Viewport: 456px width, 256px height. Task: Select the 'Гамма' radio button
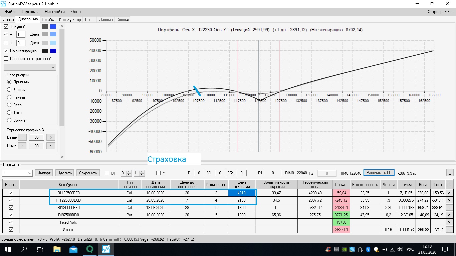click(9, 97)
